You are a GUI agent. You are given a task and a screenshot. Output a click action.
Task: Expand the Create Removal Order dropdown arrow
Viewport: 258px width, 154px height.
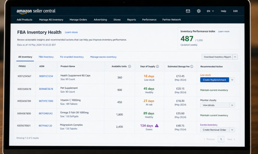coord(232,130)
